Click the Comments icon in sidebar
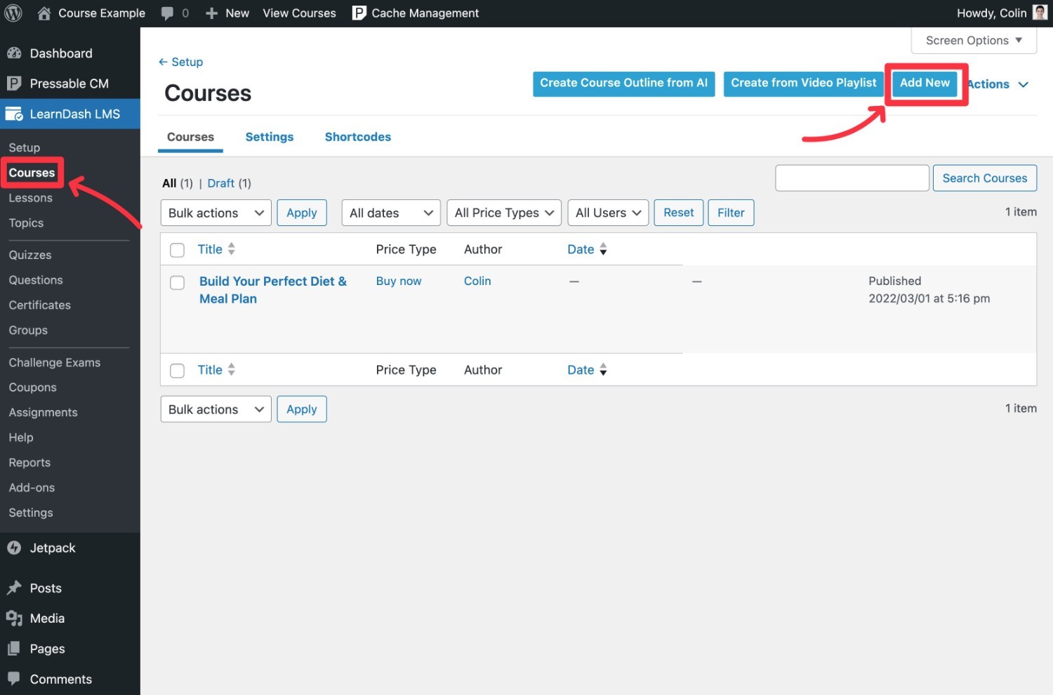This screenshot has width=1053, height=695. [x=14, y=679]
